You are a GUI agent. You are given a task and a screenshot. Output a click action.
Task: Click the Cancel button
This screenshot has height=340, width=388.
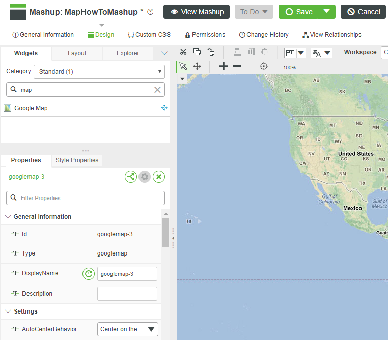(x=363, y=12)
